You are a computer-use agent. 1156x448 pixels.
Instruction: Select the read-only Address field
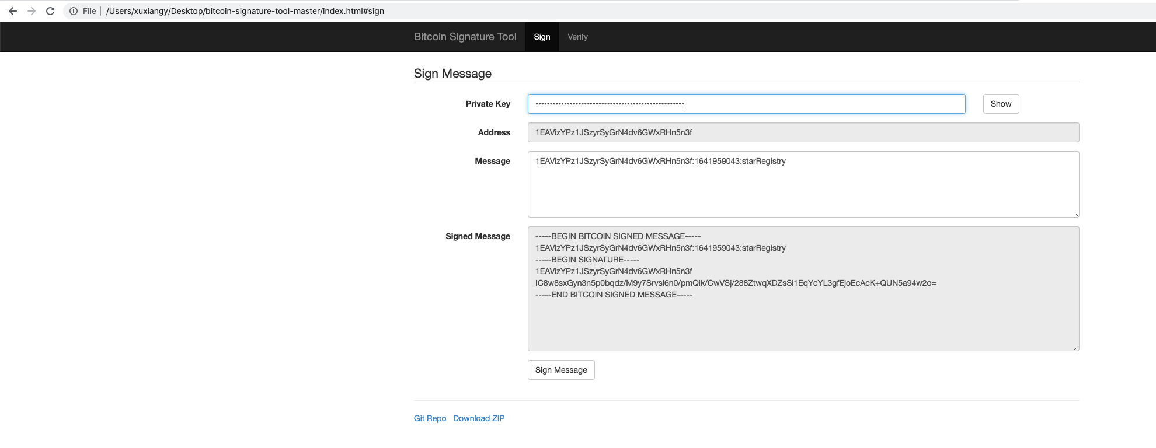tap(803, 132)
